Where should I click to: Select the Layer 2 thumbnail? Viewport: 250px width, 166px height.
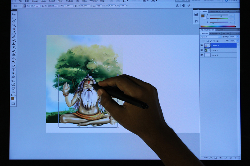click(x=207, y=50)
